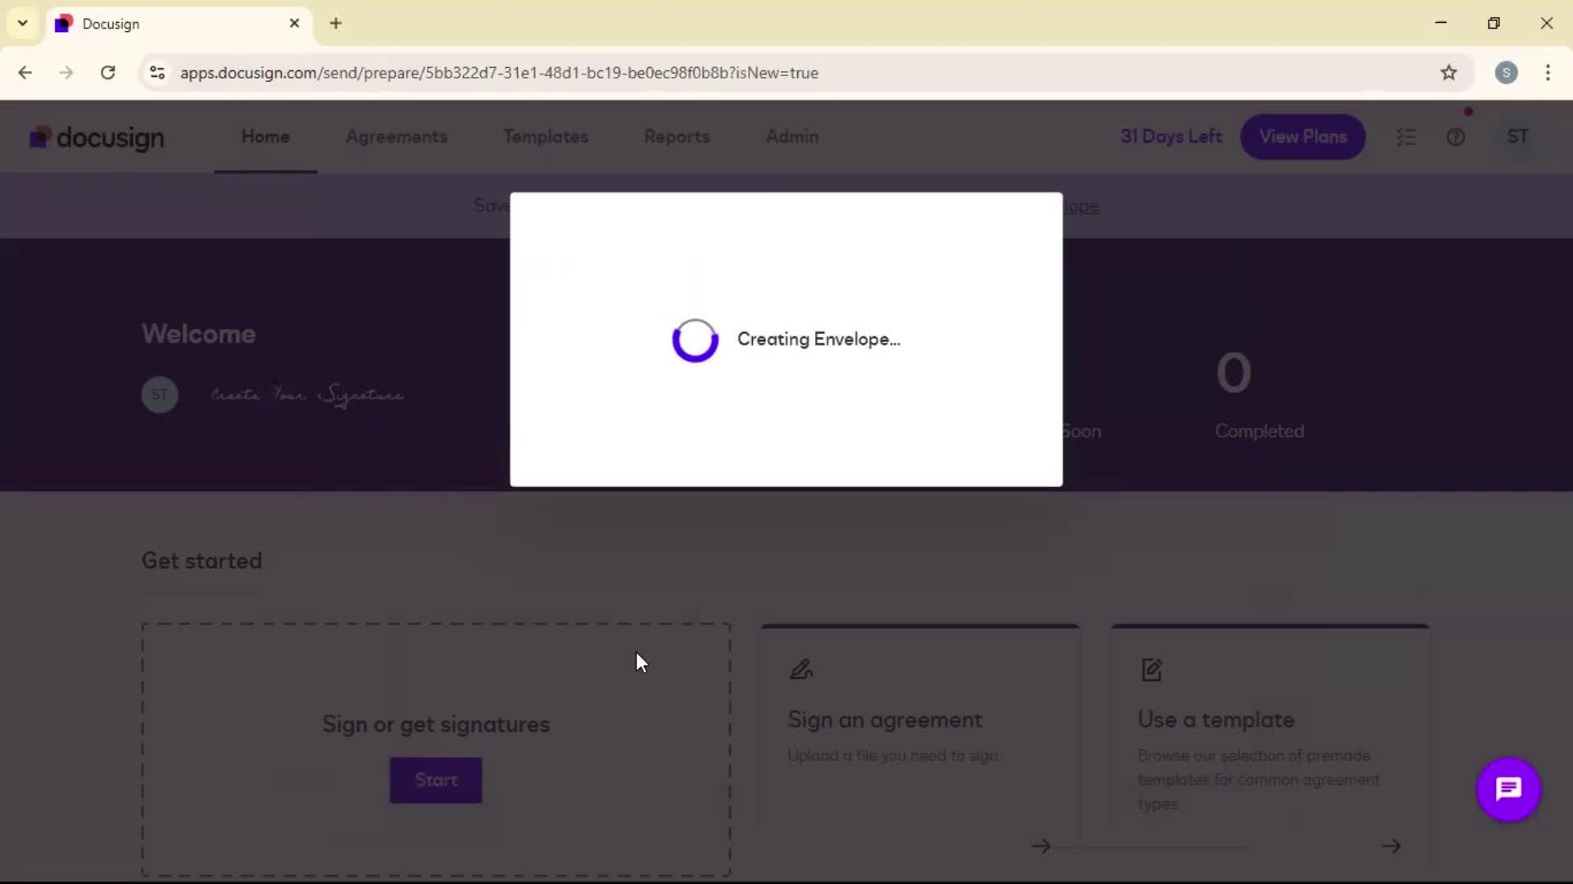Open a new browser tab
The height and width of the screenshot is (884, 1573).
336,23
